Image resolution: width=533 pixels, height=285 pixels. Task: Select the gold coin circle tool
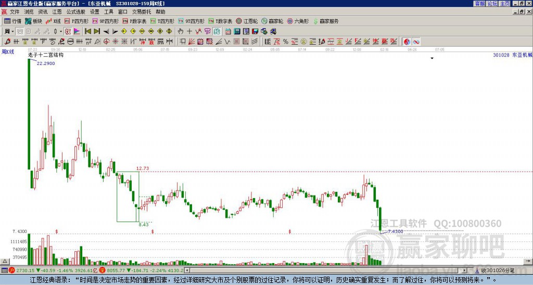tap(303, 42)
